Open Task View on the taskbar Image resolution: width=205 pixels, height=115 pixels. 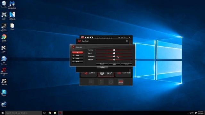(x=45, y=113)
